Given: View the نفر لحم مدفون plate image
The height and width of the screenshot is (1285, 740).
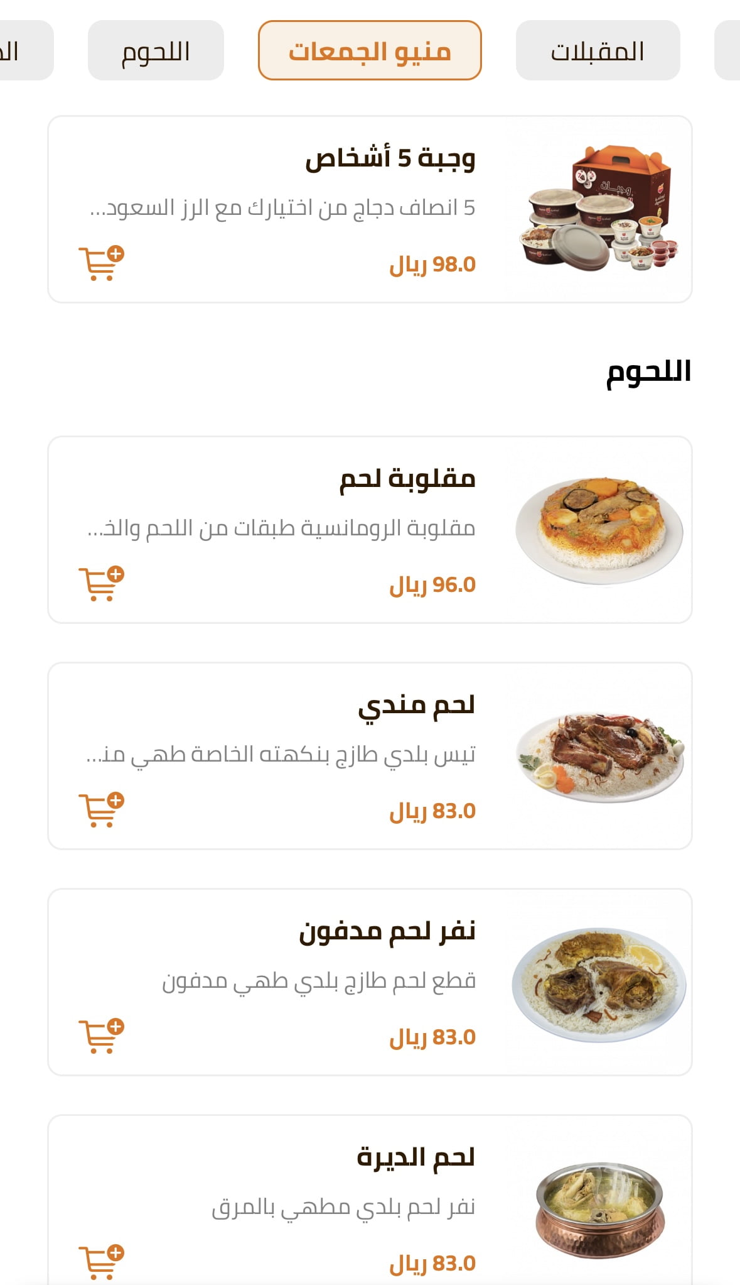Looking at the screenshot, I should 599,982.
